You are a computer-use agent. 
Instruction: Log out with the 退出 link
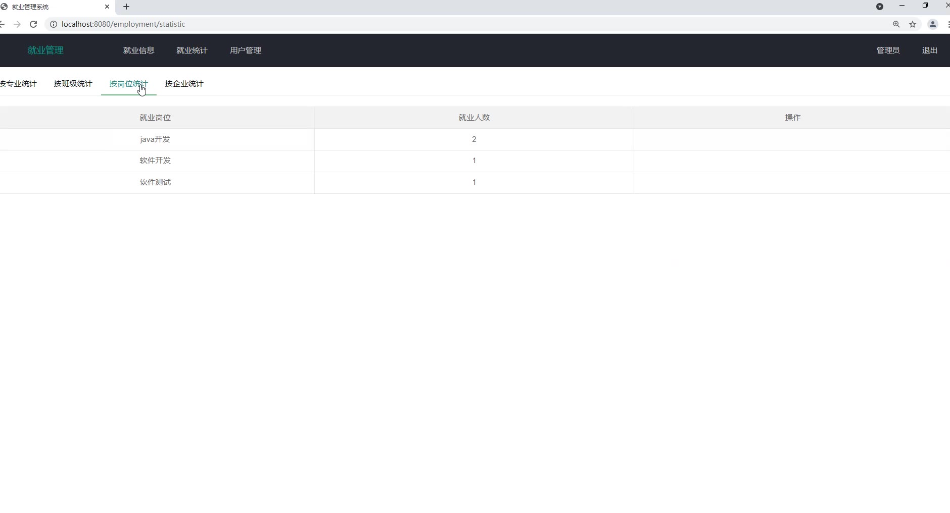(930, 50)
